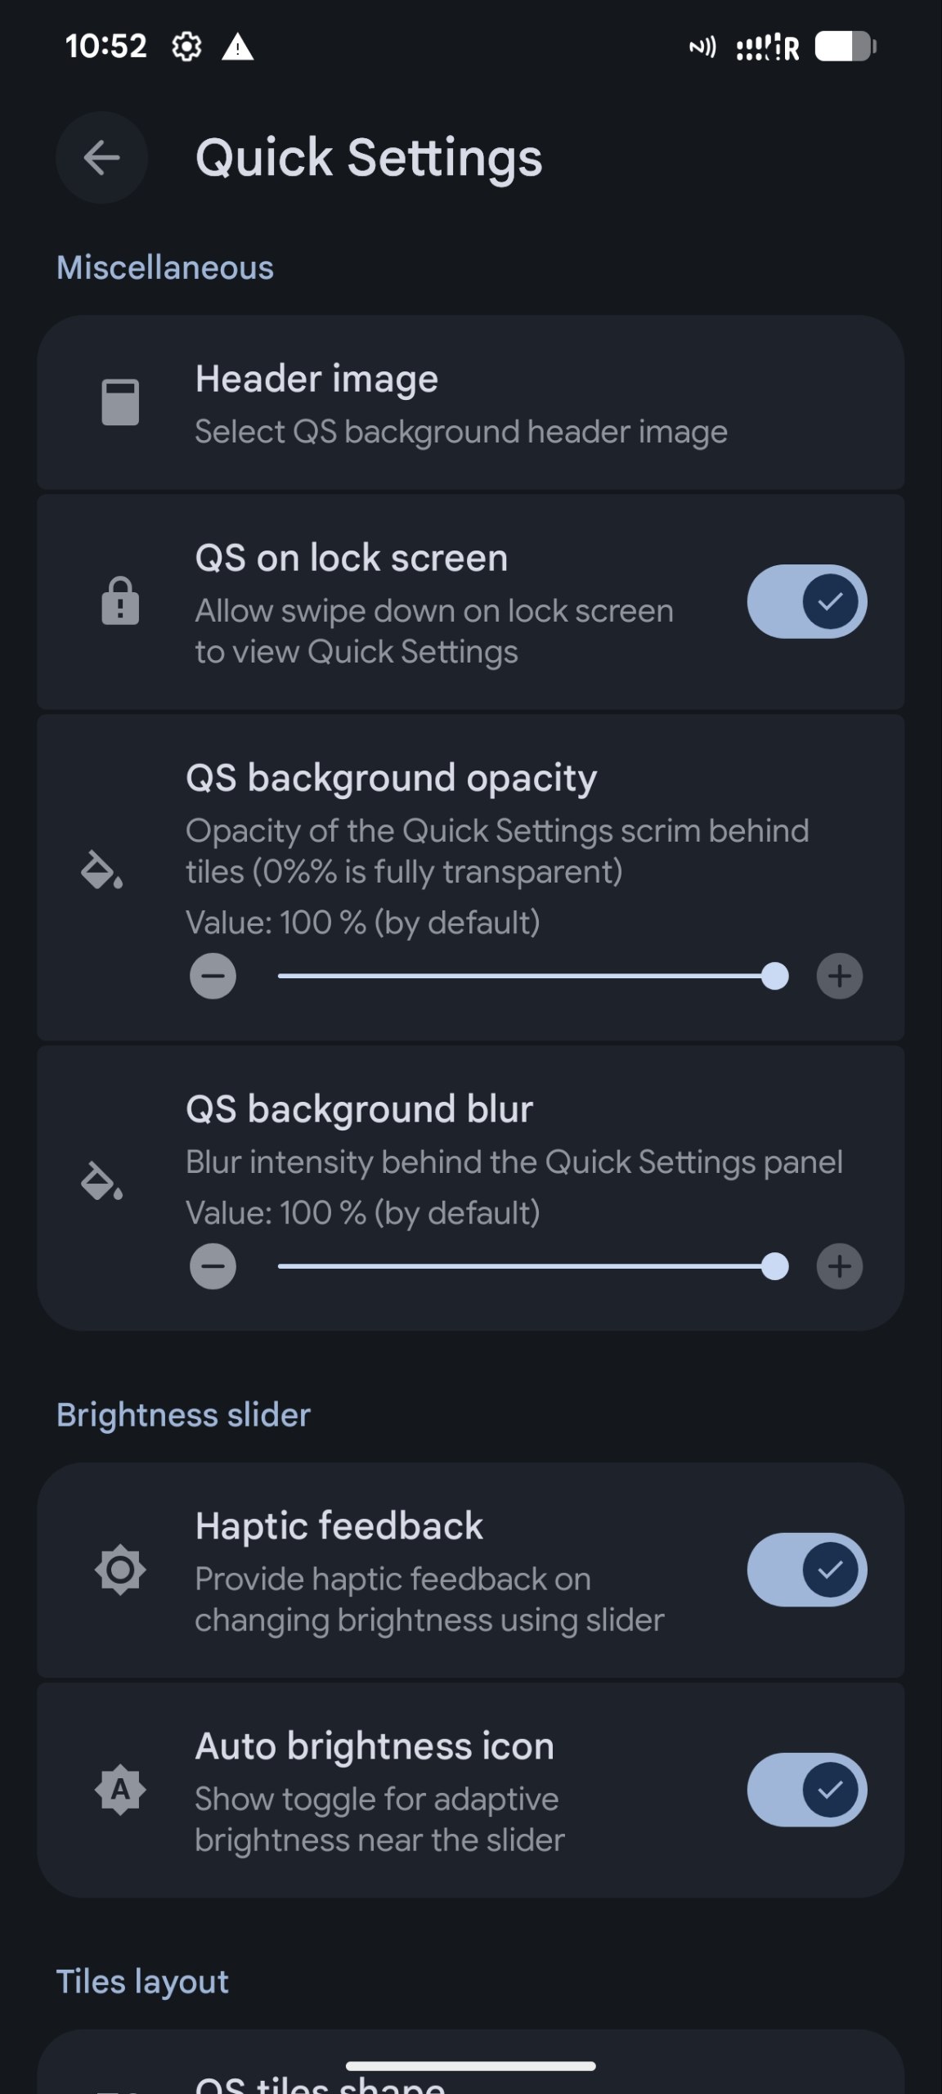Increase QS background opacity with plus button

tap(840, 976)
